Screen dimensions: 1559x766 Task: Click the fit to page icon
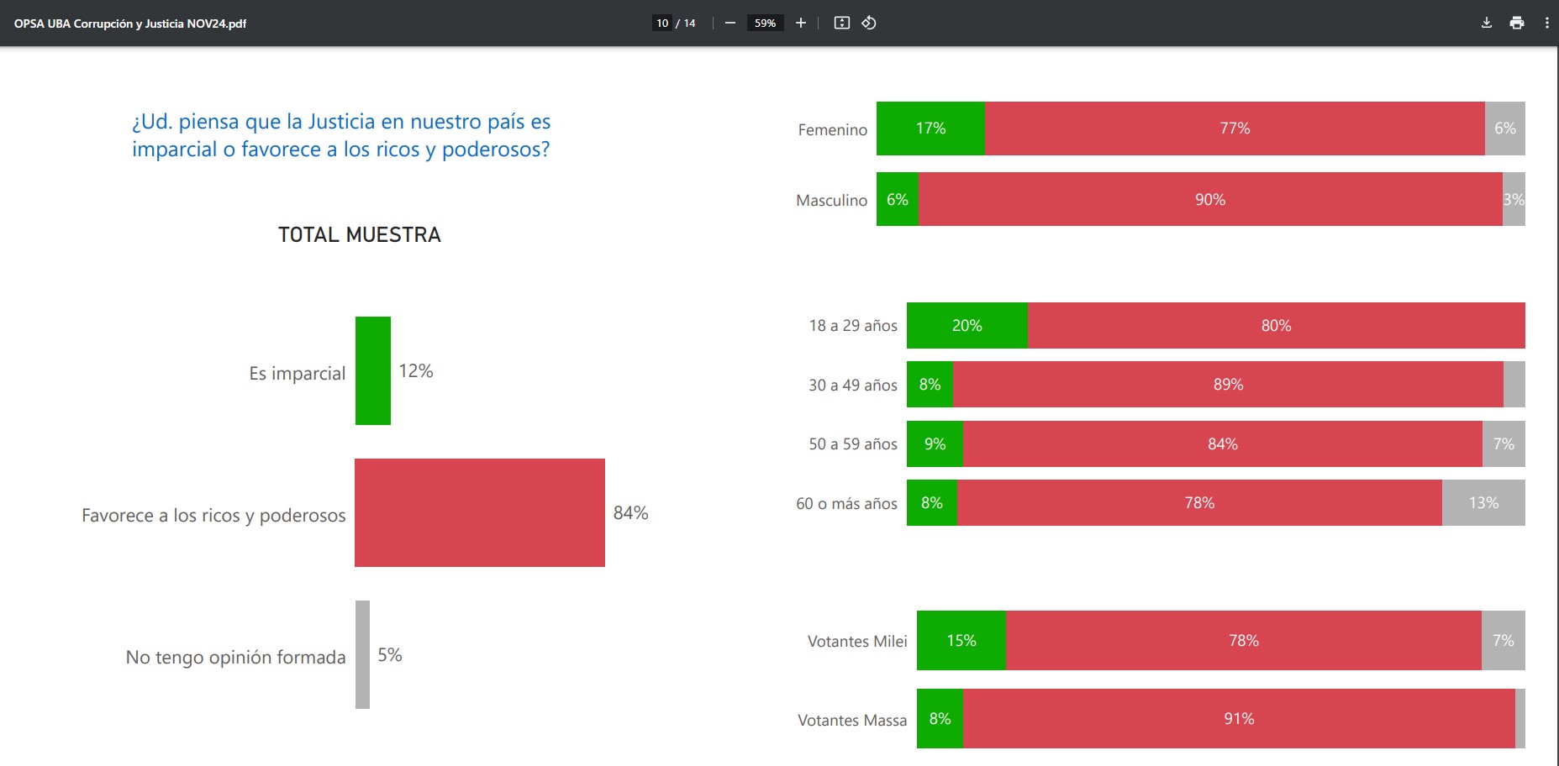pos(841,23)
